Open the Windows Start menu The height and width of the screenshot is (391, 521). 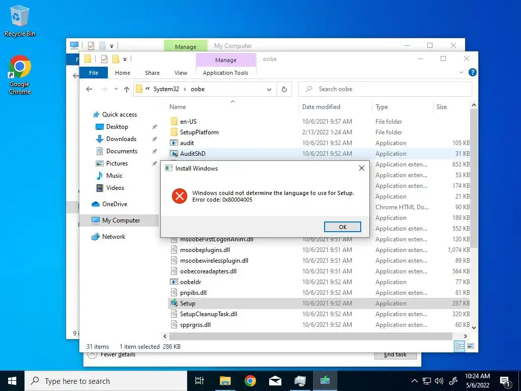(x=12, y=381)
